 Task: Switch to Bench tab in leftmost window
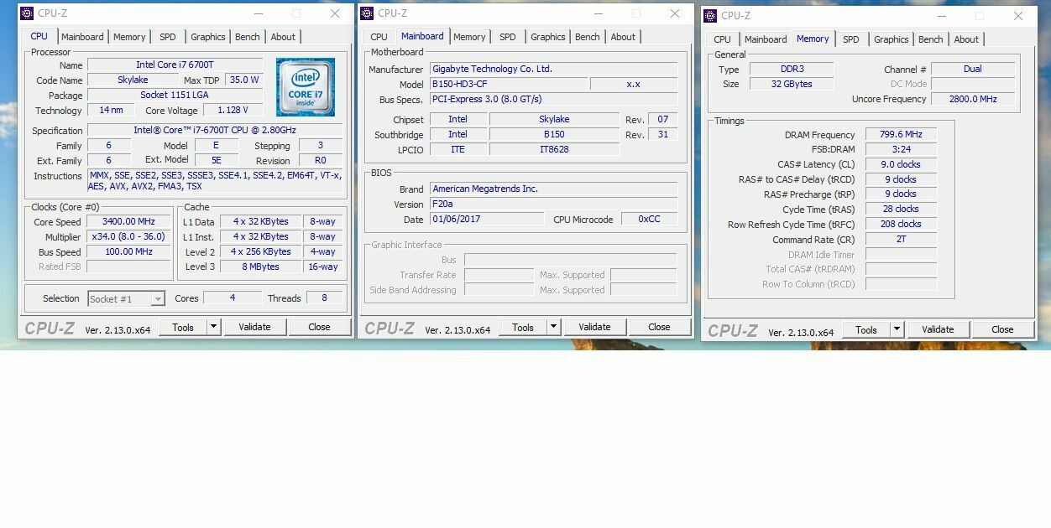(x=247, y=37)
